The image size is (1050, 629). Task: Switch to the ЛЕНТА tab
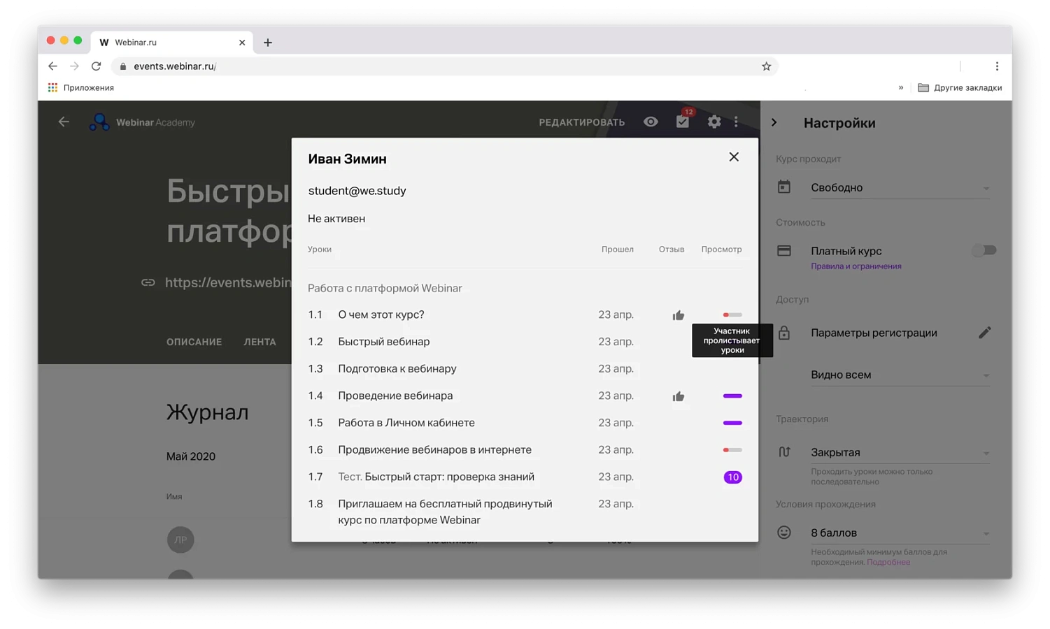click(x=260, y=342)
